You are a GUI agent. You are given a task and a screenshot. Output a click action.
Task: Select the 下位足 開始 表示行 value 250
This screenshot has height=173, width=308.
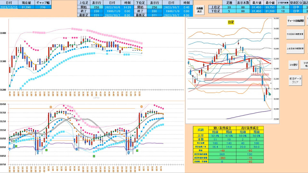[x=154, y=7]
